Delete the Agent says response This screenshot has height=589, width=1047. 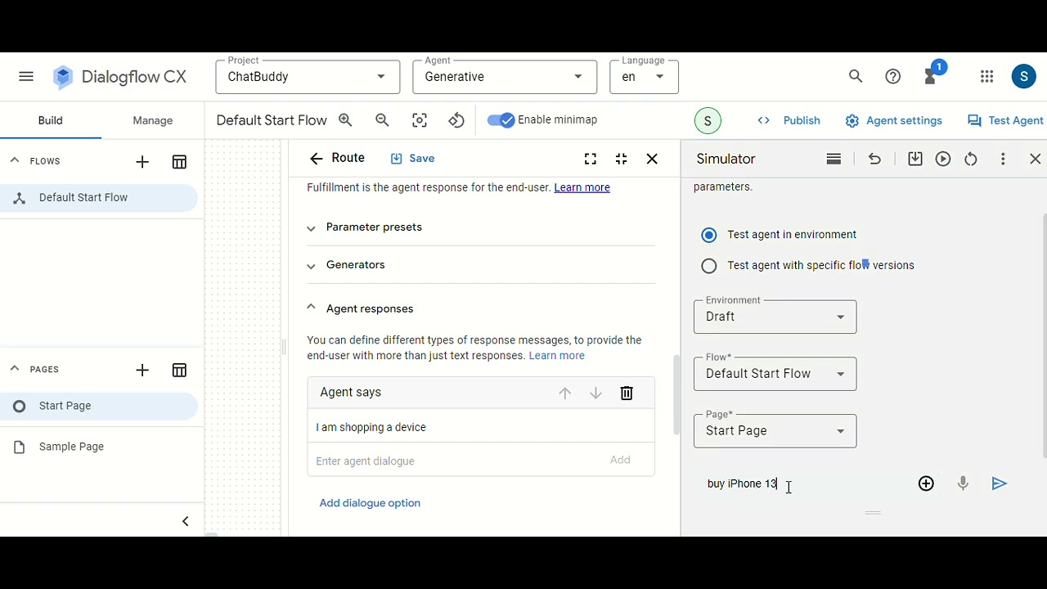coord(627,393)
